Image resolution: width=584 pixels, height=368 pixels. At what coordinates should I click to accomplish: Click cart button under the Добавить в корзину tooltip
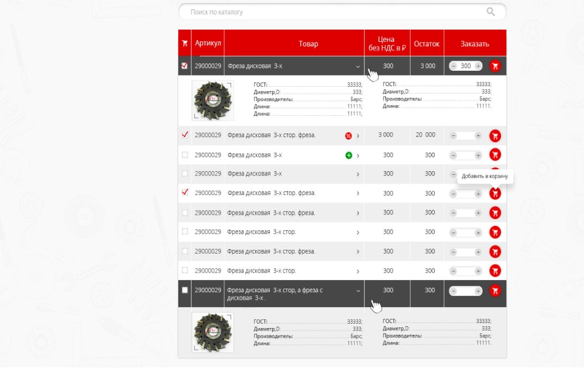(495, 193)
